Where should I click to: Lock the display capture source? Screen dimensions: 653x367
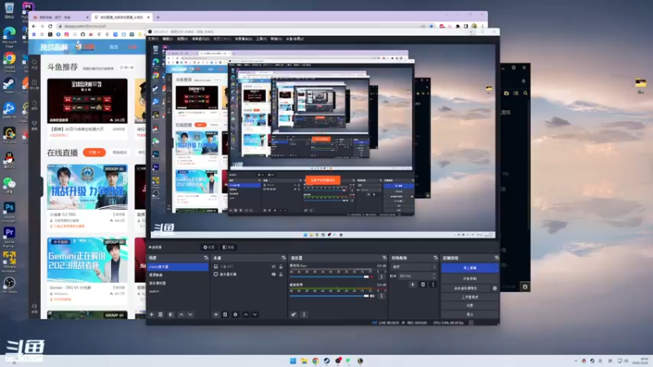click(x=281, y=275)
